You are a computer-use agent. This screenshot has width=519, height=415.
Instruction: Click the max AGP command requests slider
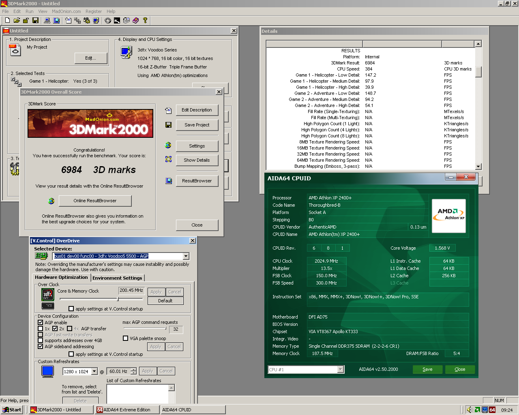tap(145, 328)
